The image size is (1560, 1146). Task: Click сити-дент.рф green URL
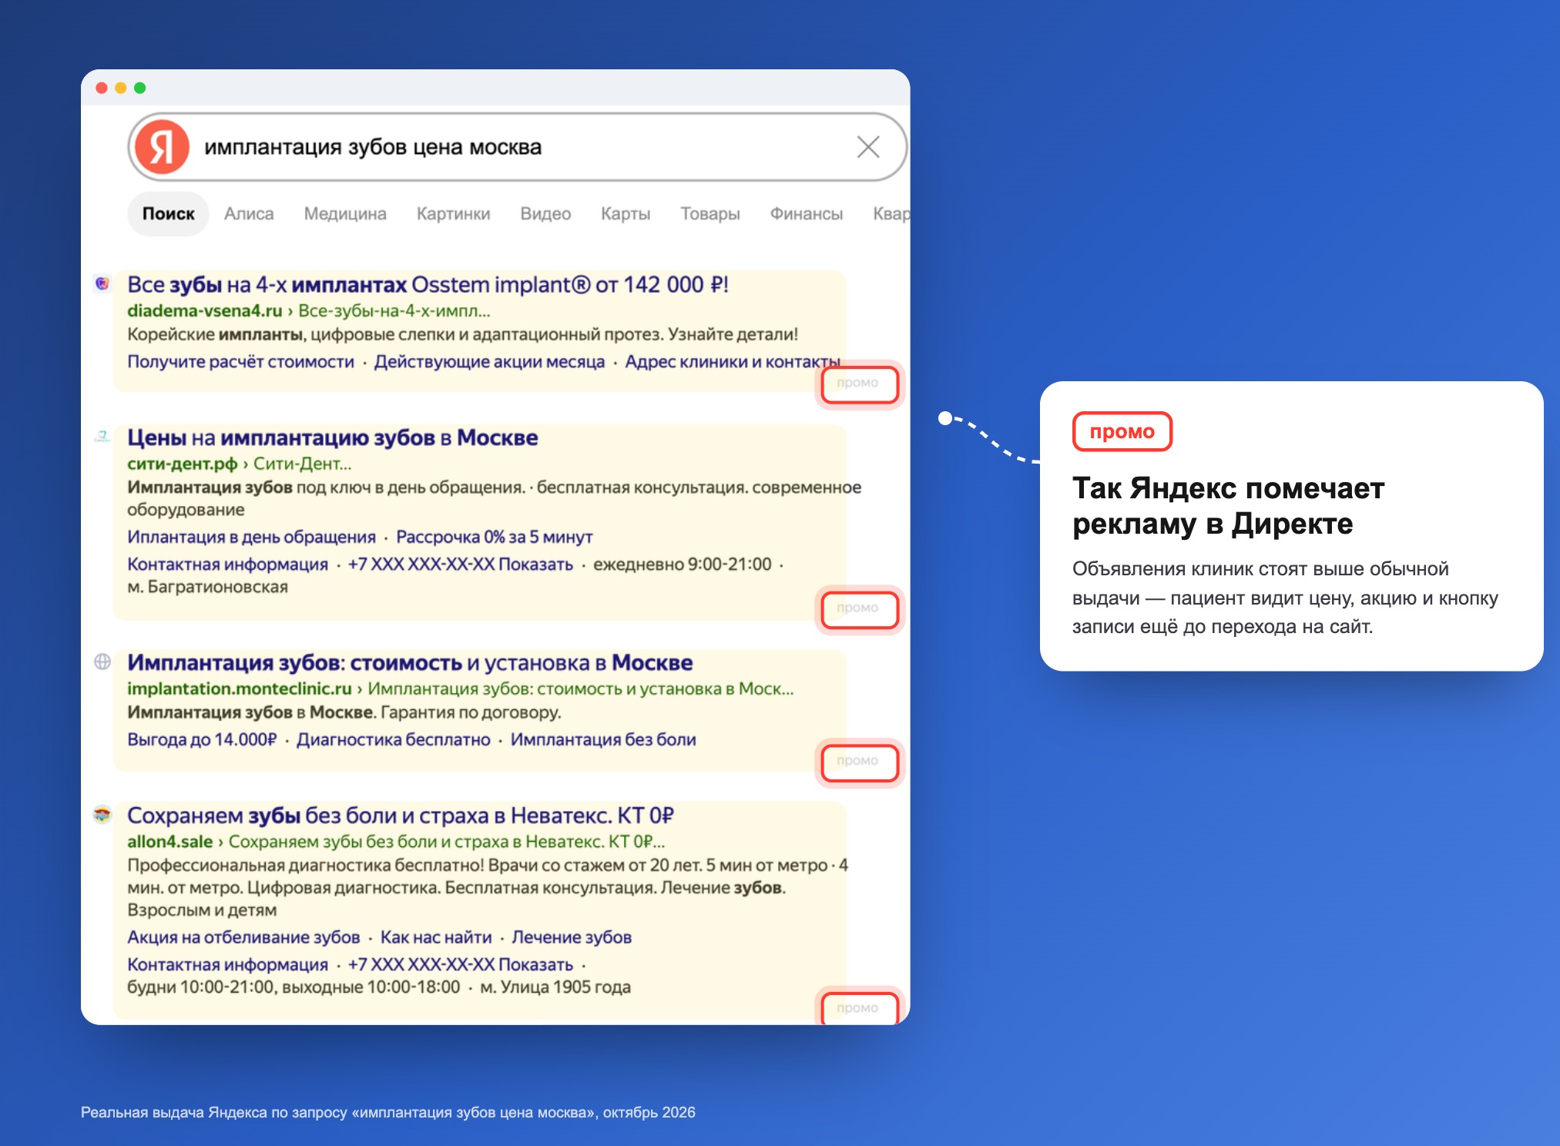click(x=182, y=464)
